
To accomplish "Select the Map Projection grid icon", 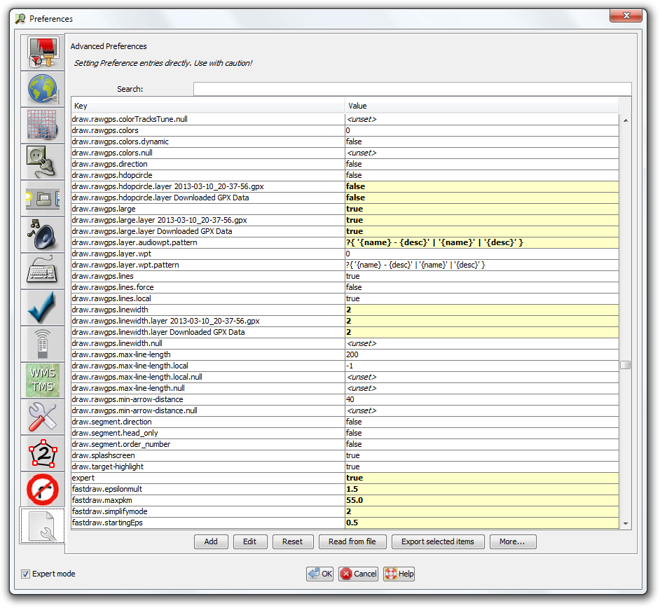I will (x=42, y=125).
